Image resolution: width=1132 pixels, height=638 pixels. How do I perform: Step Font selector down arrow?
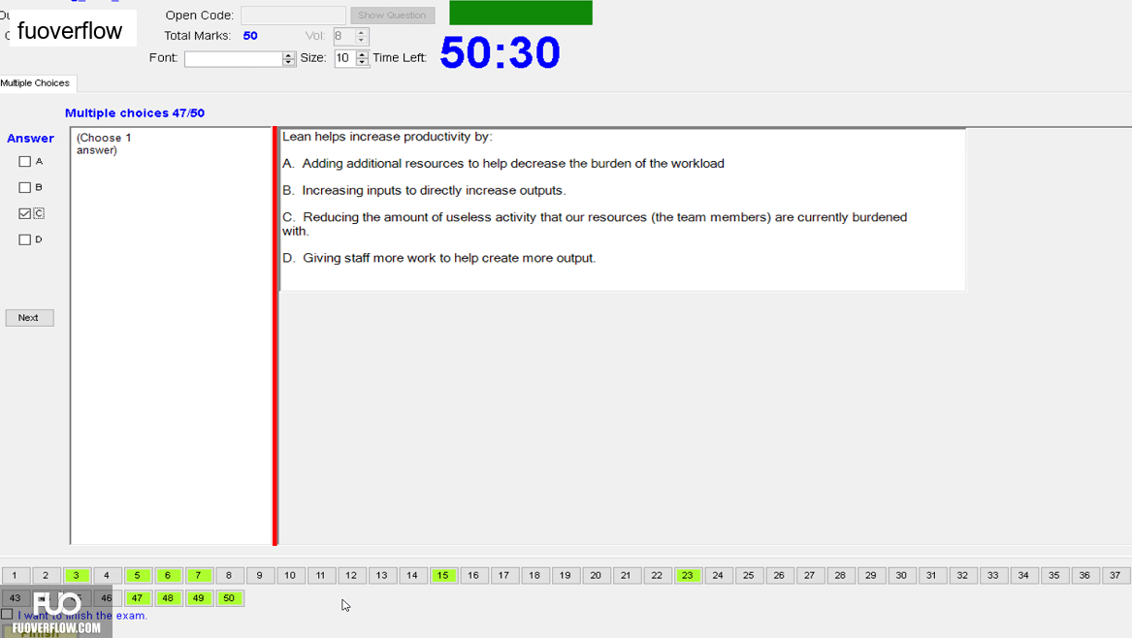289,63
